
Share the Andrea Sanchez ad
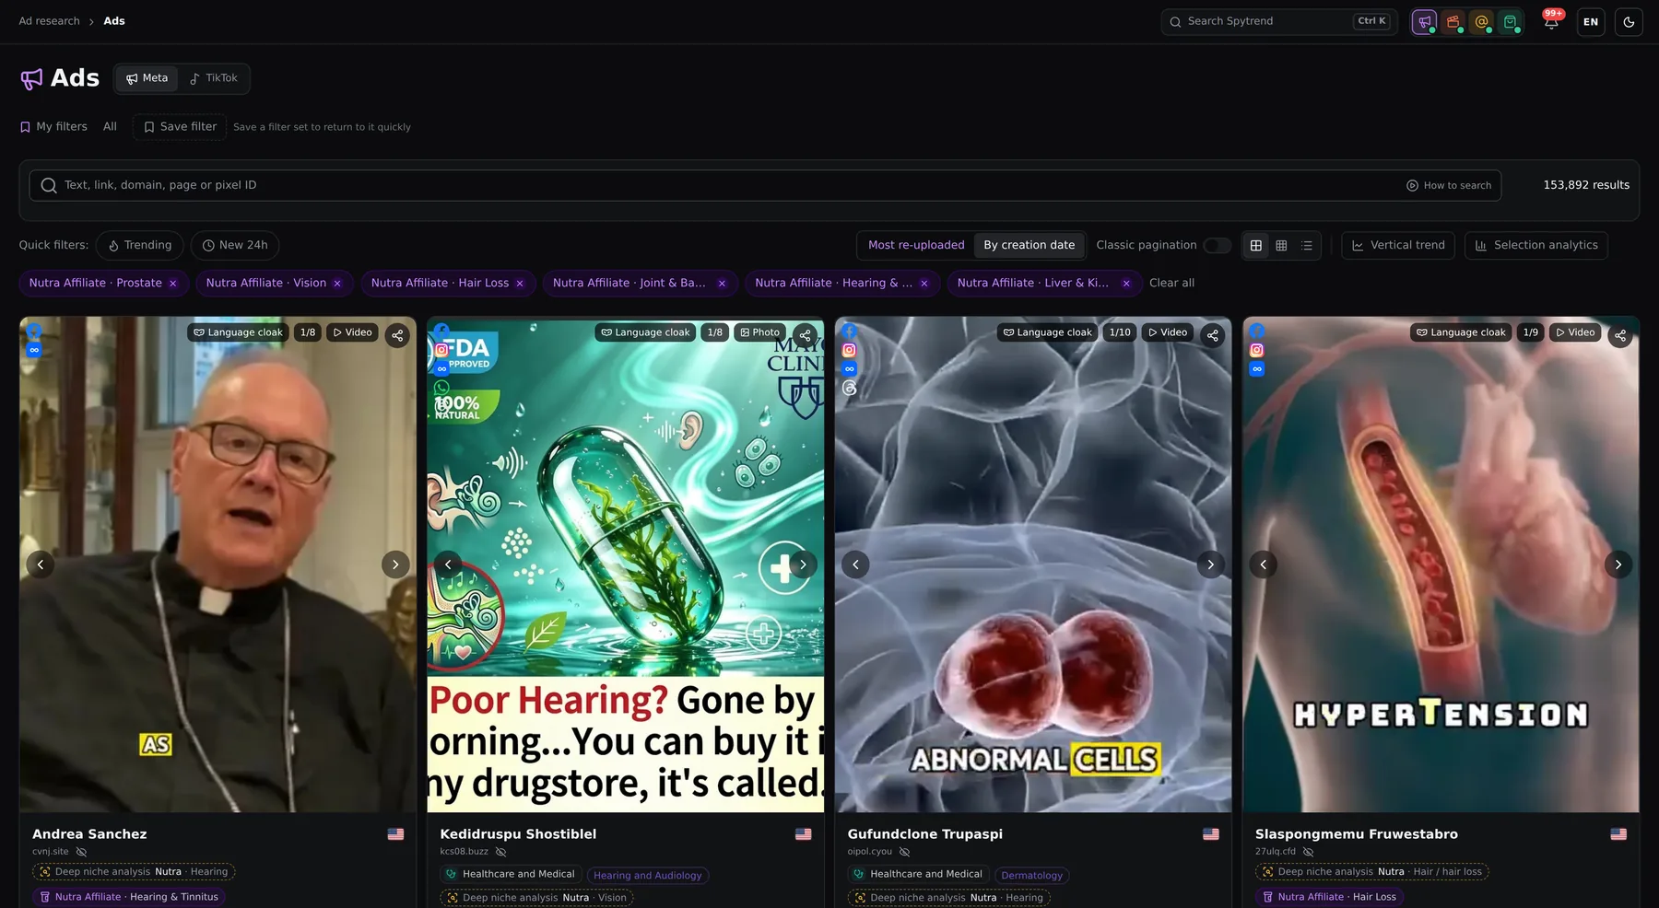click(397, 335)
